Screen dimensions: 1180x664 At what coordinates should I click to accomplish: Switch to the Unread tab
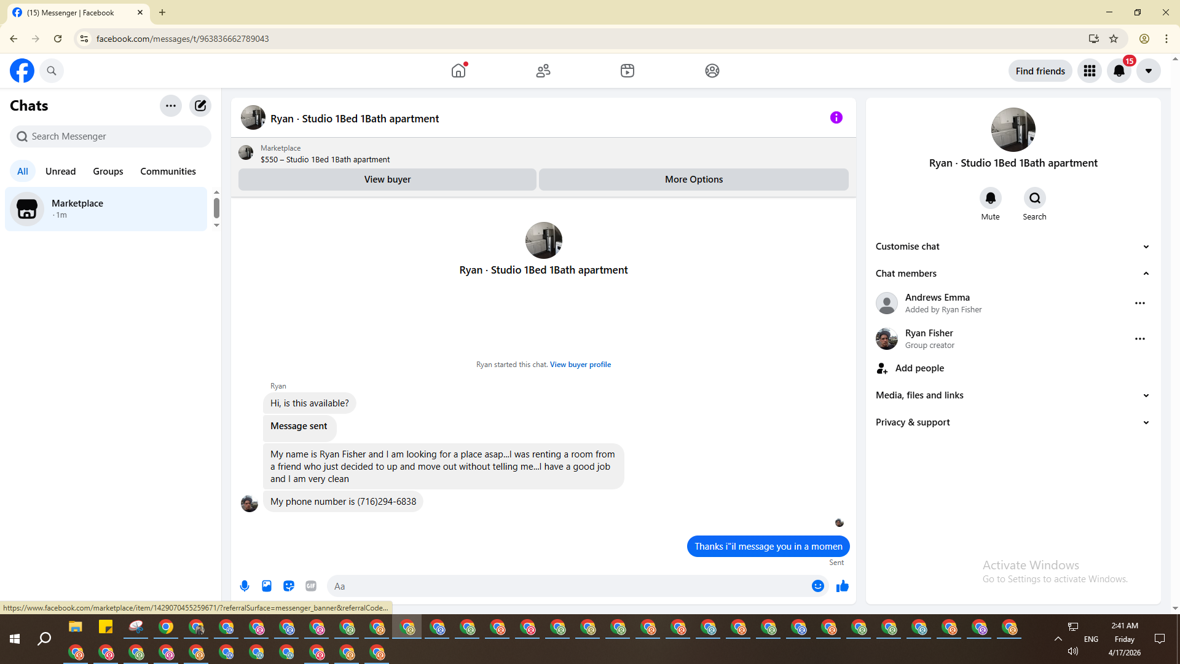(x=61, y=171)
